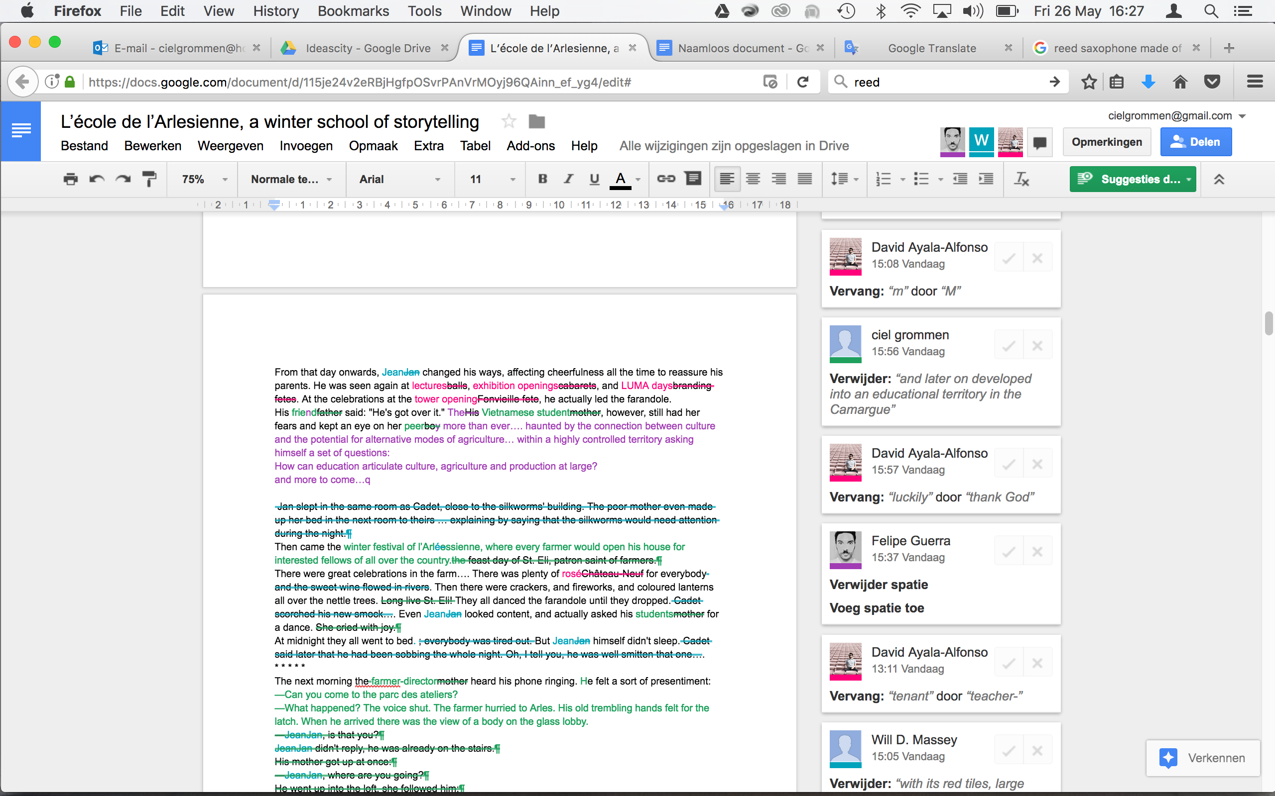Image resolution: width=1275 pixels, height=796 pixels.
Task: Click the Opmerkingen button
Action: 1106,142
